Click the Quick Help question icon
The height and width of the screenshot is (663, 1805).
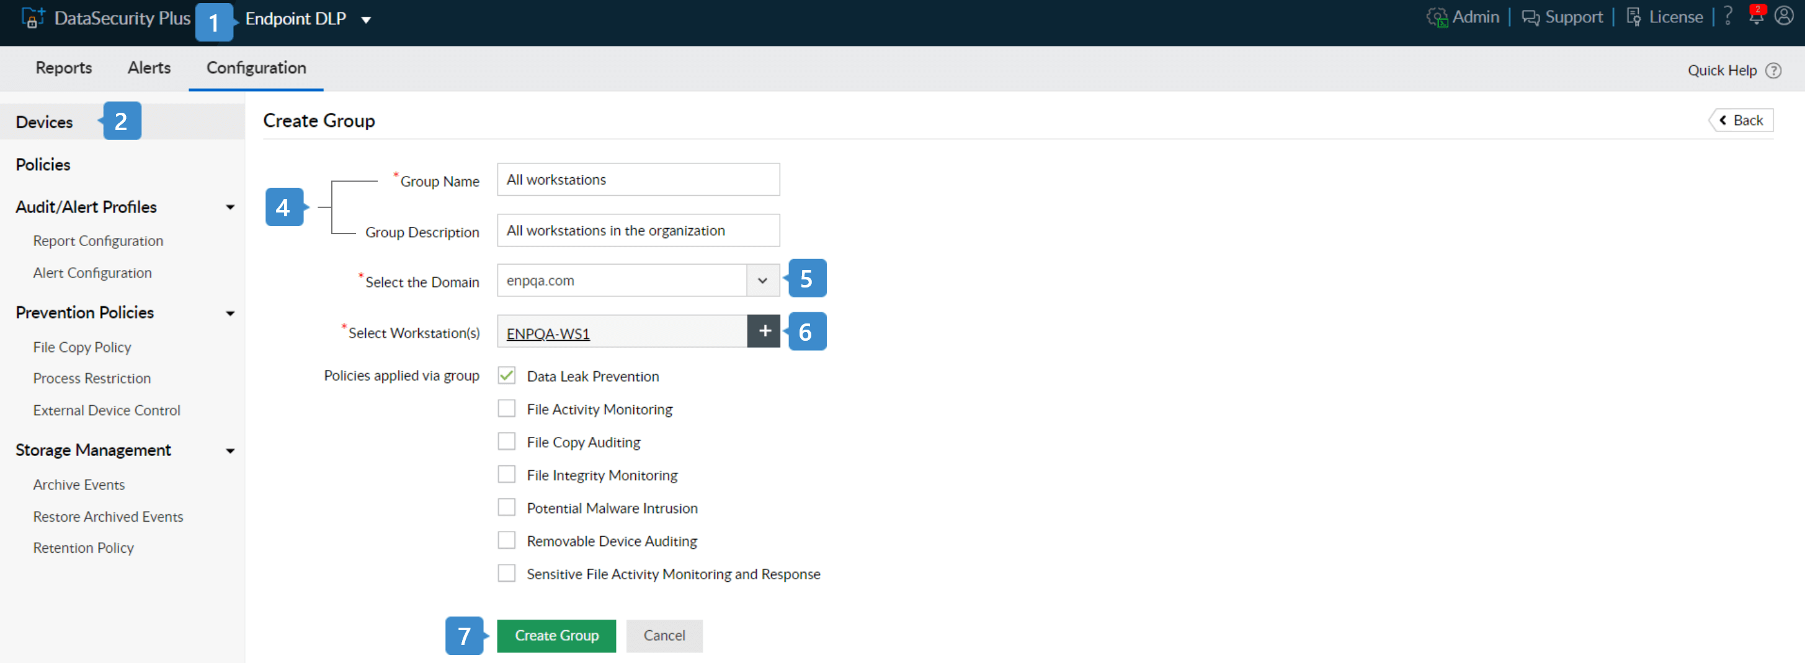1773,71
